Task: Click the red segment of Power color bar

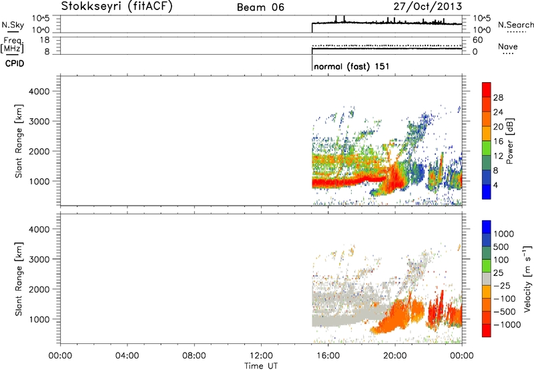Action: [x=487, y=90]
